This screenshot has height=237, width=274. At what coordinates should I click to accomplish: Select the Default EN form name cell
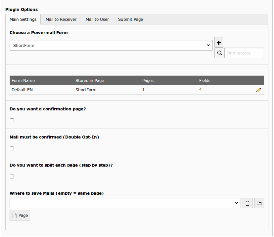coord(22,90)
